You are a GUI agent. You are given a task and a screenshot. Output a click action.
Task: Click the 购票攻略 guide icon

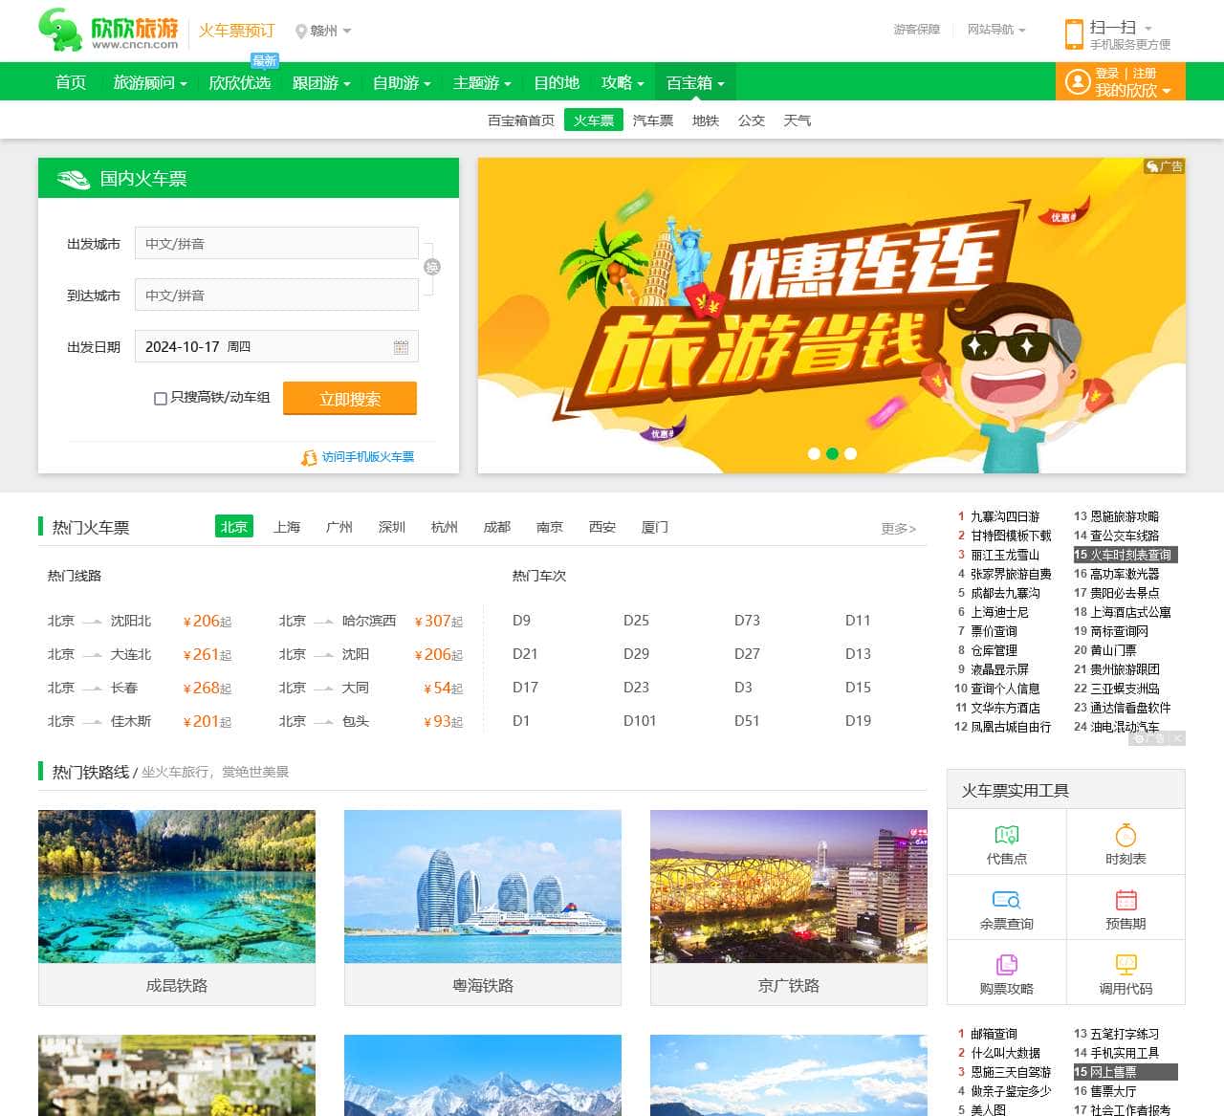click(x=1007, y=965)
